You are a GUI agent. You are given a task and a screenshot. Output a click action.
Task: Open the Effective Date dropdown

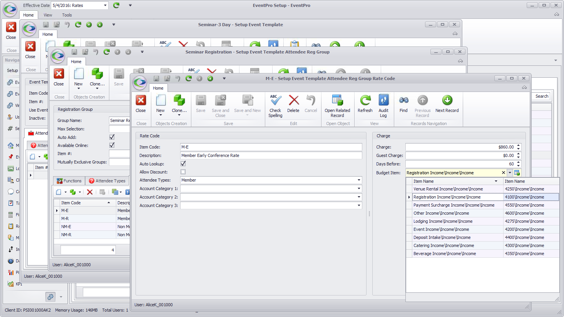(105, 5)
